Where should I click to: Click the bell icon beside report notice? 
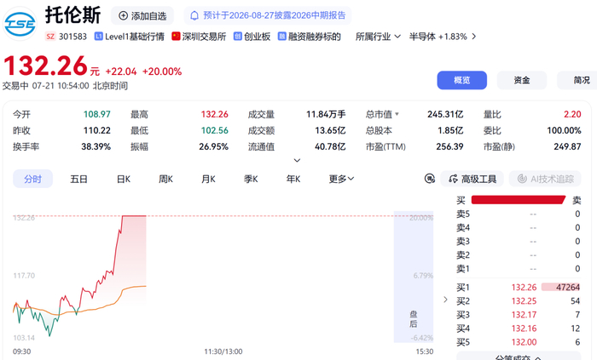pyautogui.click(x=194, y=15)
